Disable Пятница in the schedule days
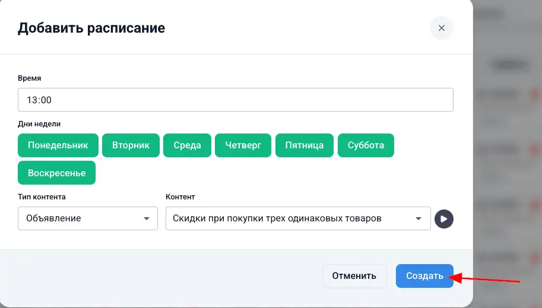The width and height of the screenshot is (542, 308). [304, 145]
